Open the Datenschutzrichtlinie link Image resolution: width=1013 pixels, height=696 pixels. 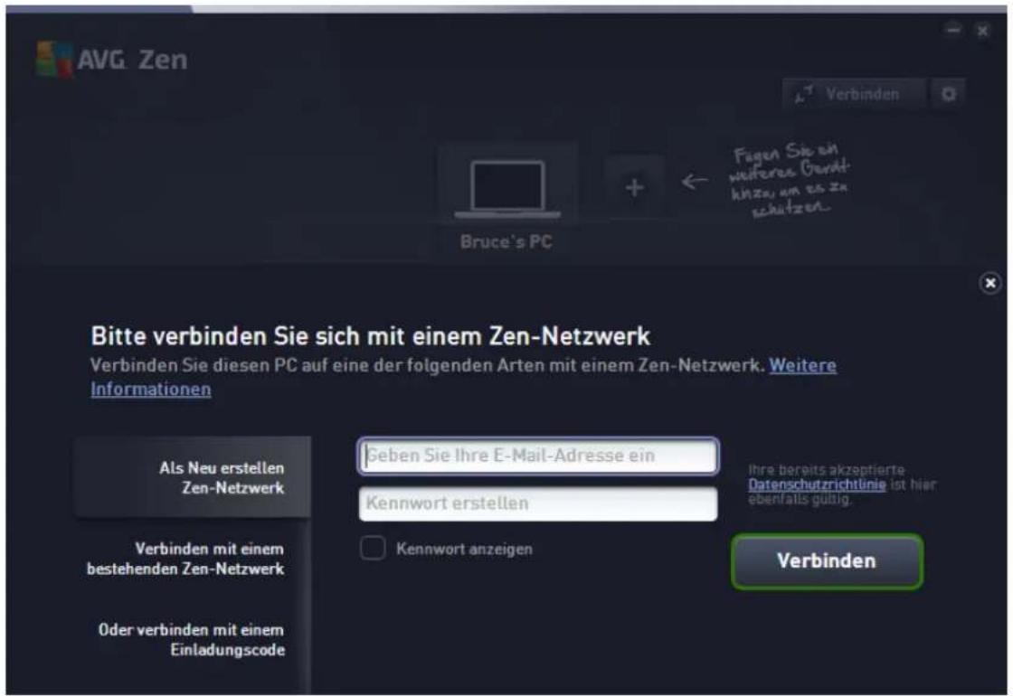click(817, 484)
